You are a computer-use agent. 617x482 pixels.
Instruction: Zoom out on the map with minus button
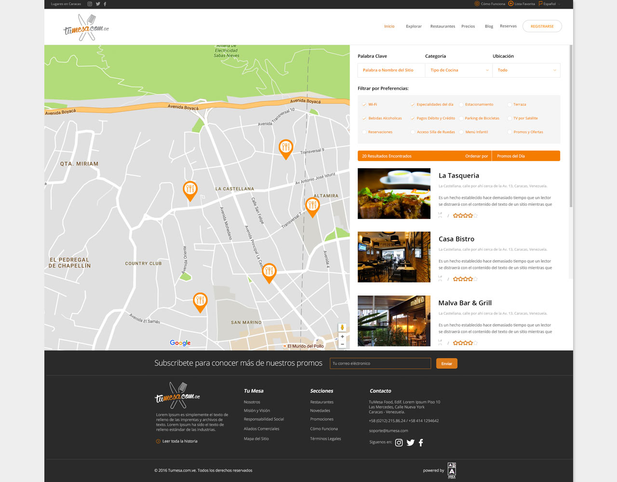click(x=342, y=344)
